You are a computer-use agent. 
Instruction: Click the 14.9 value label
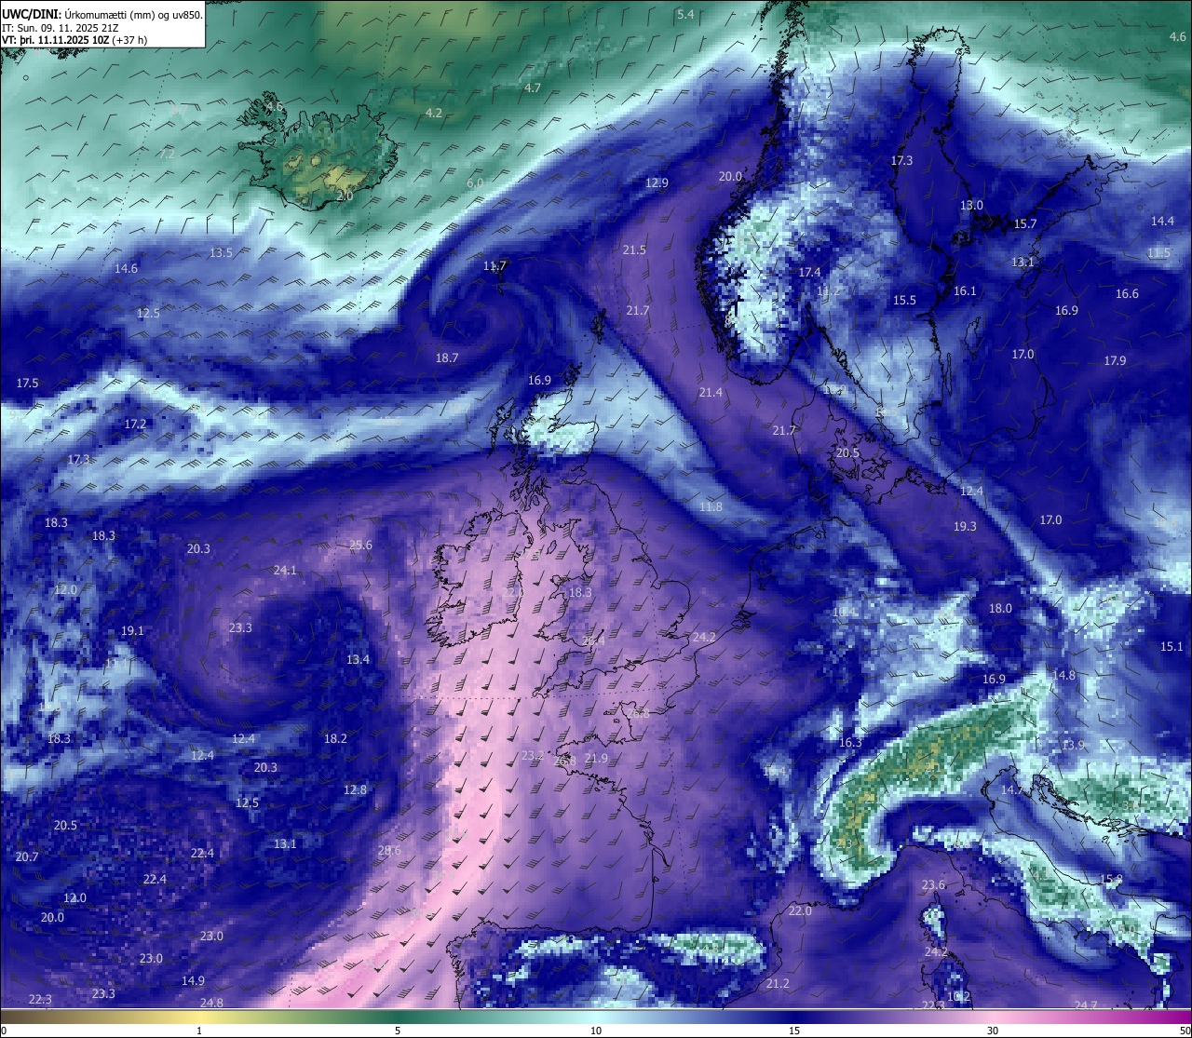pyautogui.click(x=193, y=980)
